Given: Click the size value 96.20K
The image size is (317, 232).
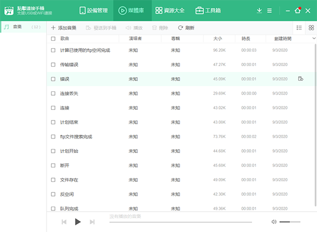Looking at the screenshot, I should tap(219, 50).
